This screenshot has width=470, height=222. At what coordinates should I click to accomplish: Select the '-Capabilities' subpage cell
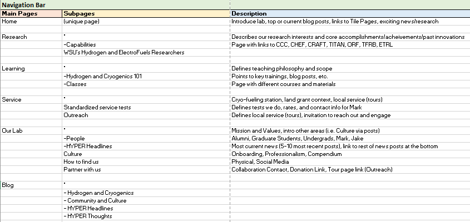80,44
